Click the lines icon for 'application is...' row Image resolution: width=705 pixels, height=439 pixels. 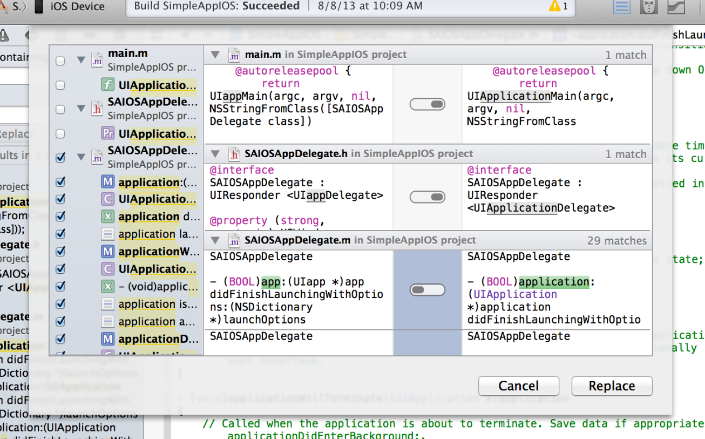point(108,304)
